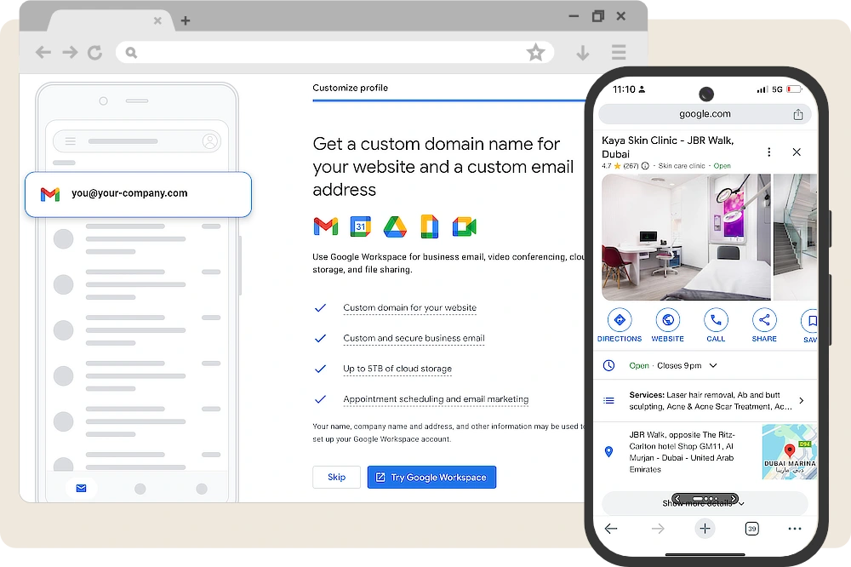Tap the Call button
The height and width of the screenshot is (567, 851).
click(x=716, y=326)
